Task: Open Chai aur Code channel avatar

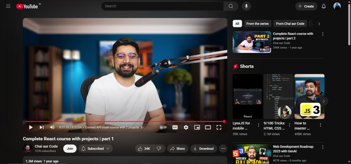Action: tap(27, 149)
